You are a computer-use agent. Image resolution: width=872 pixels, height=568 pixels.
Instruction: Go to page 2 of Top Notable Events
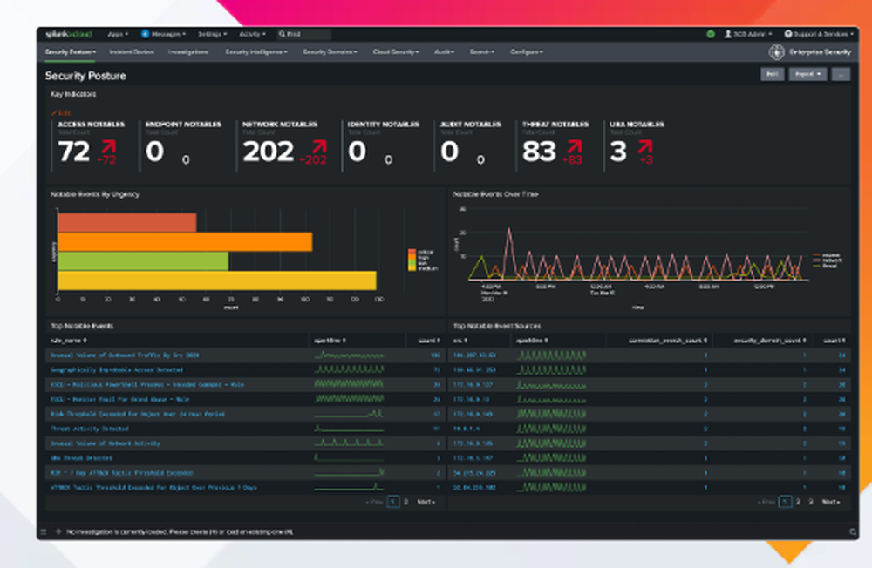click(406, 502)
